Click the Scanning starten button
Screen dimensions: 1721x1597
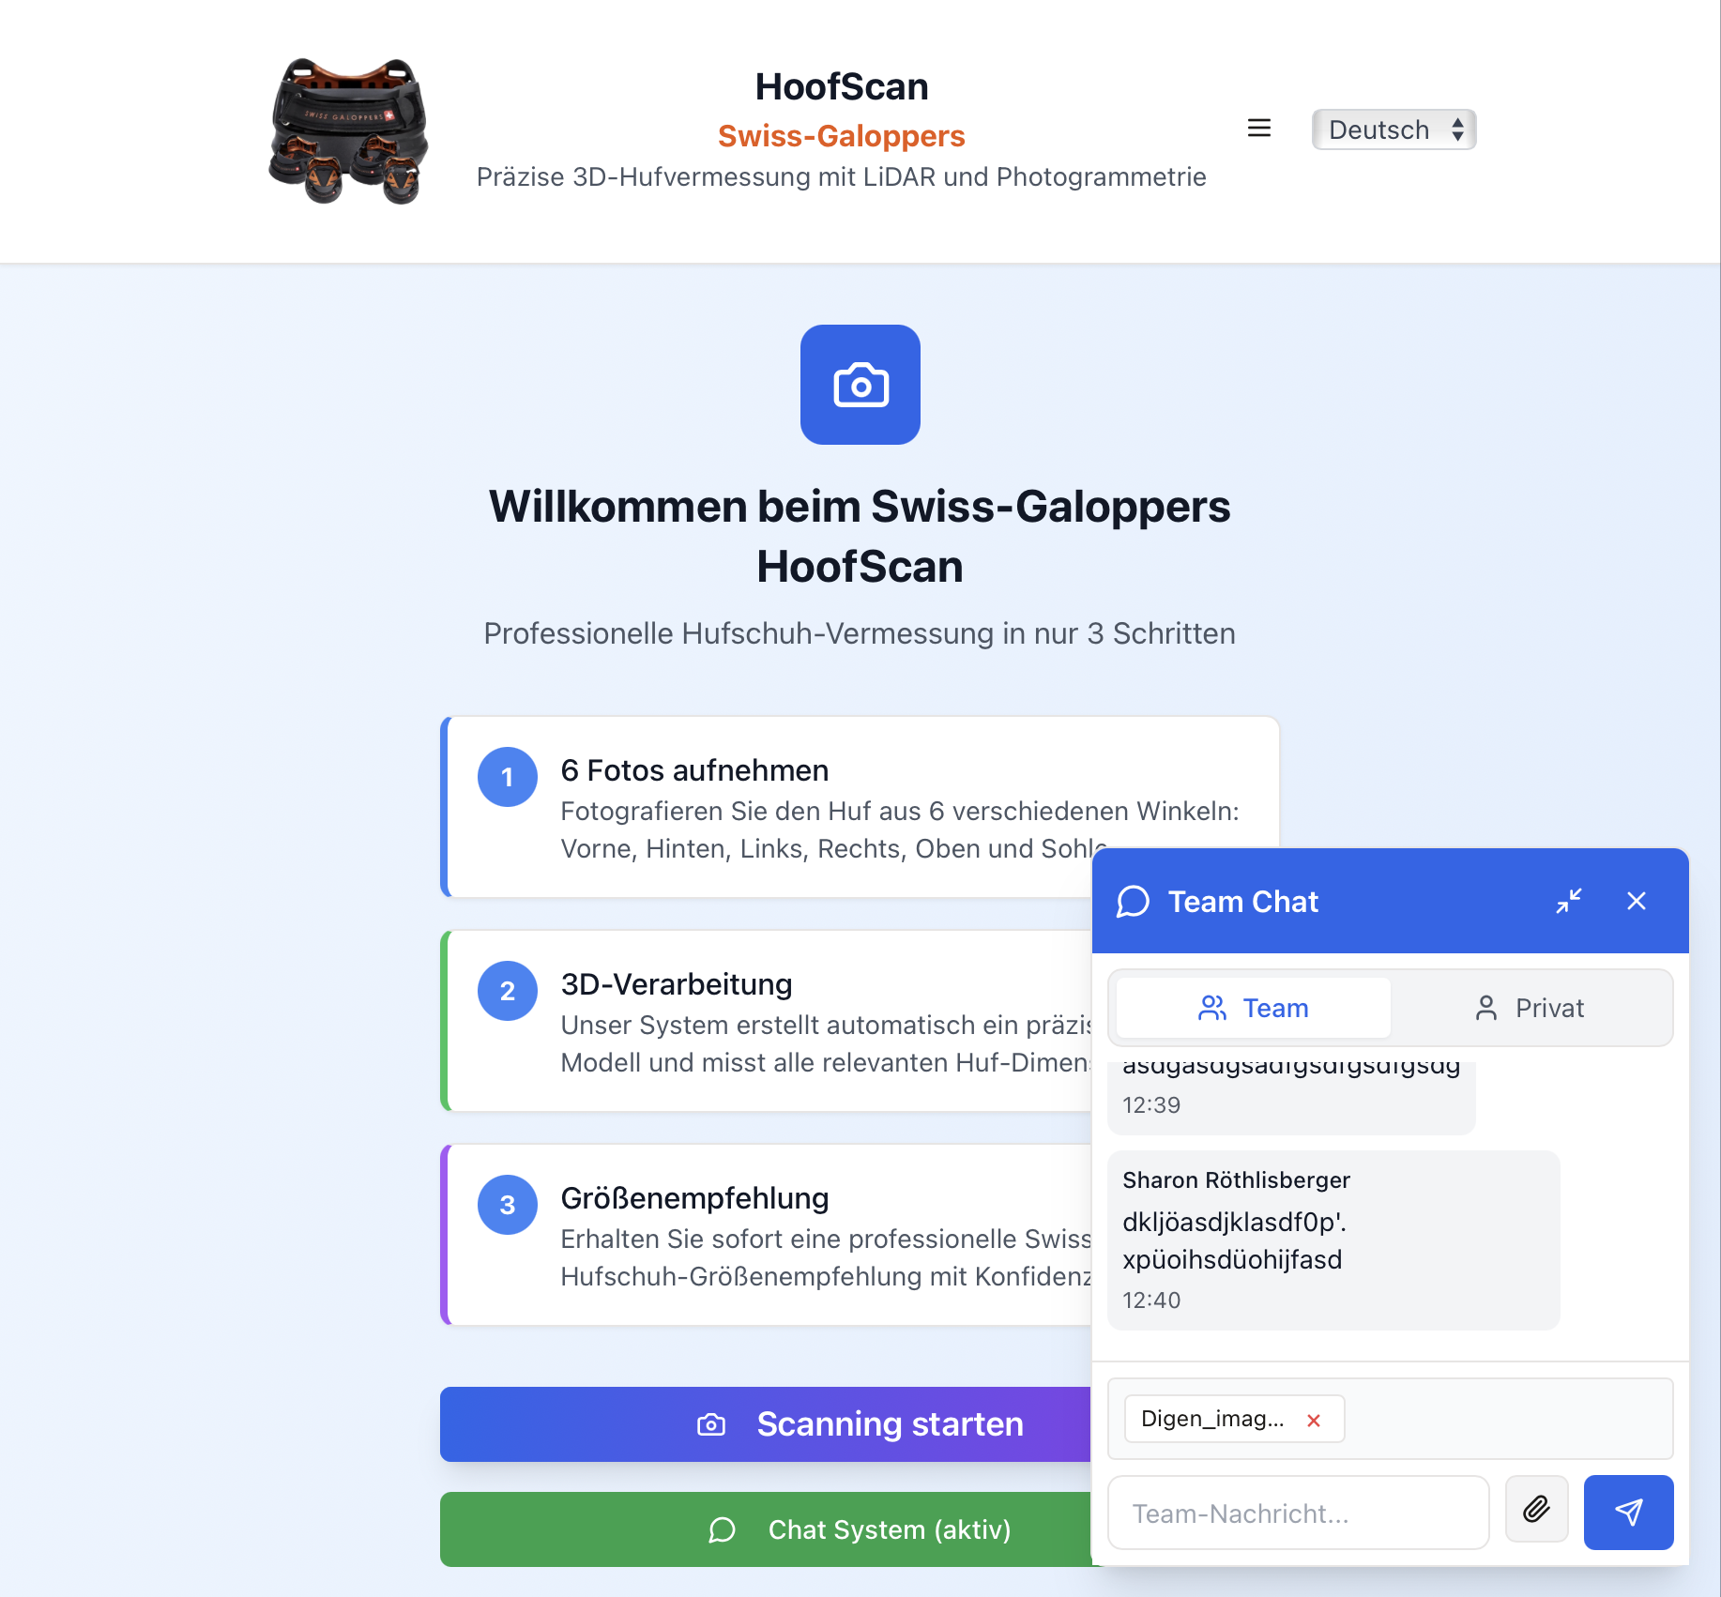coord(766,1423)
